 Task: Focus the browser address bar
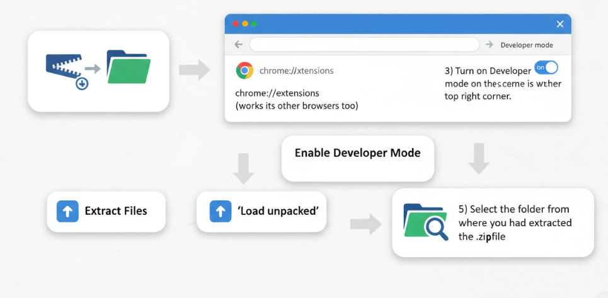(364, 45)
